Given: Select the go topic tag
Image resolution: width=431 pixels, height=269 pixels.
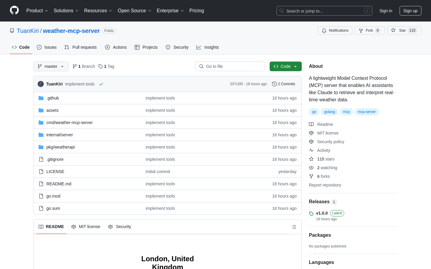Looking at the screenshot, I should pos(314,112).
